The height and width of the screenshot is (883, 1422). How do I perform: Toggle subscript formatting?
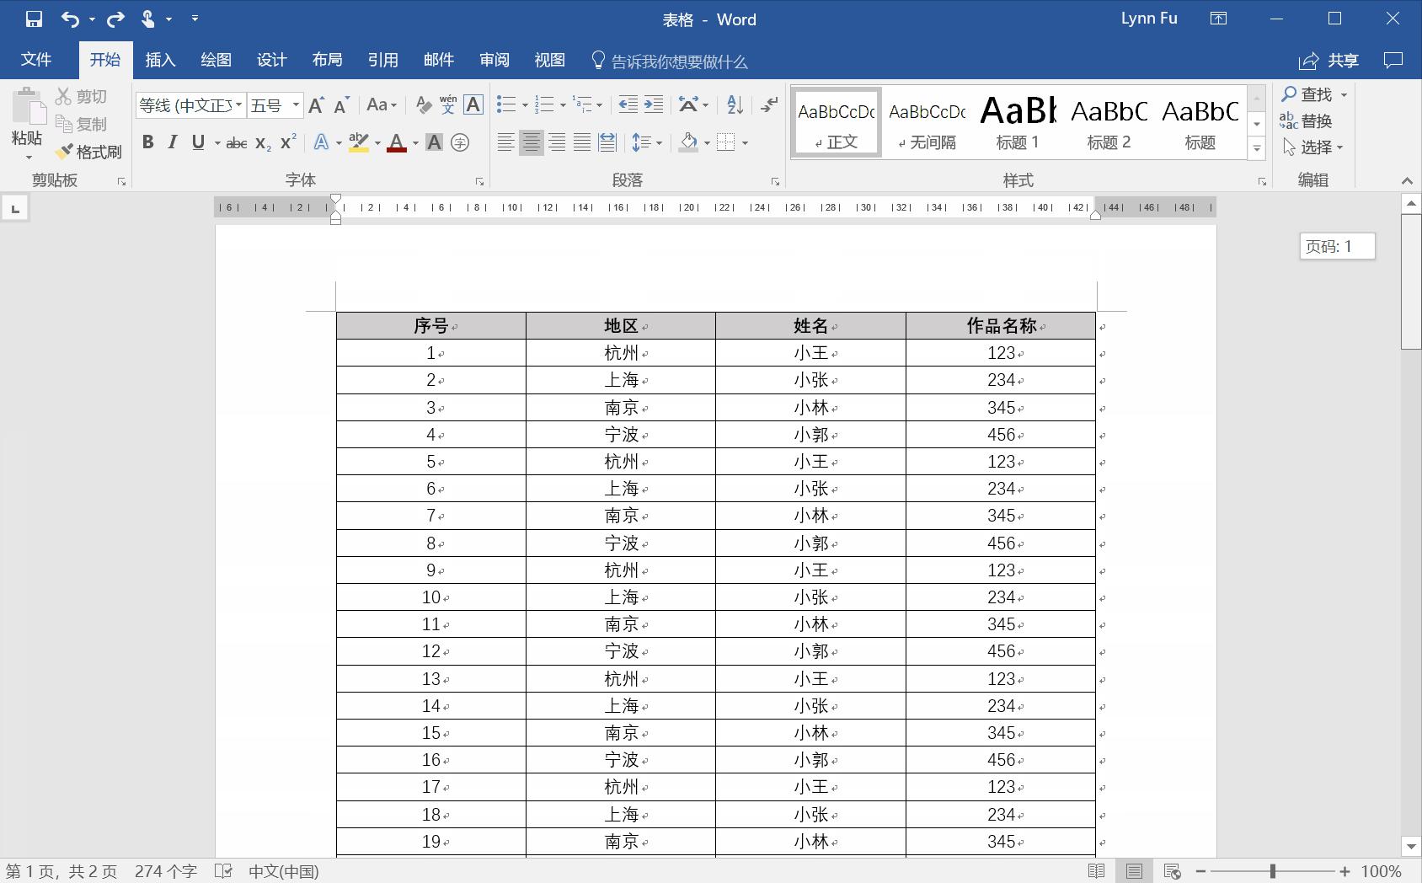tap(263, 143)
